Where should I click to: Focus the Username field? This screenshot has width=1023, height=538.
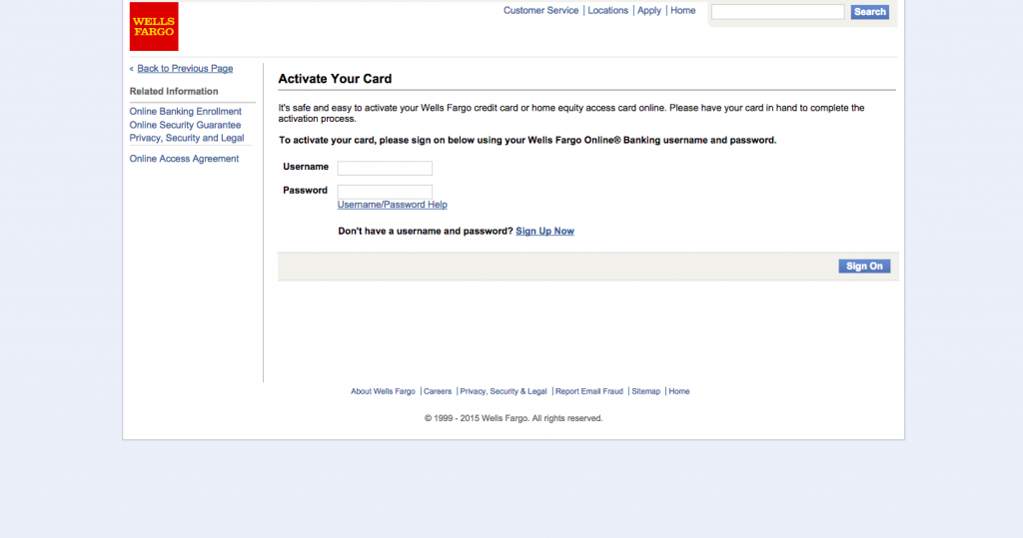pos(385,169)
